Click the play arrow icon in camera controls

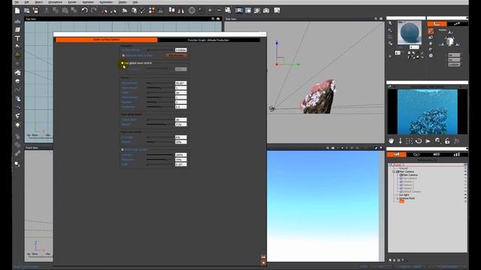click(428, 141)
